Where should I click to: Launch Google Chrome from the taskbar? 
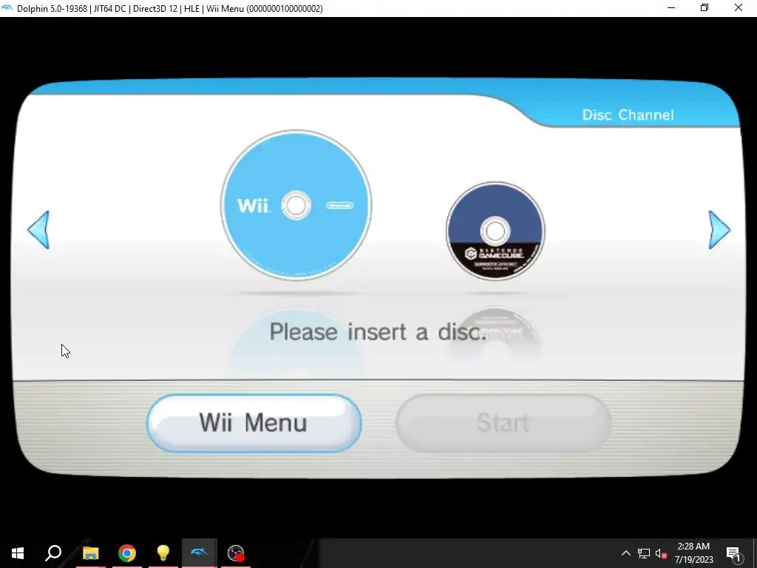click(x=127, y=553)
